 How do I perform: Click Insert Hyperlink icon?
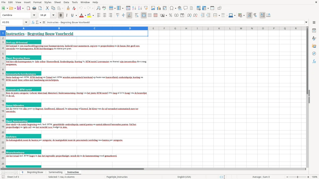point(180,8)
